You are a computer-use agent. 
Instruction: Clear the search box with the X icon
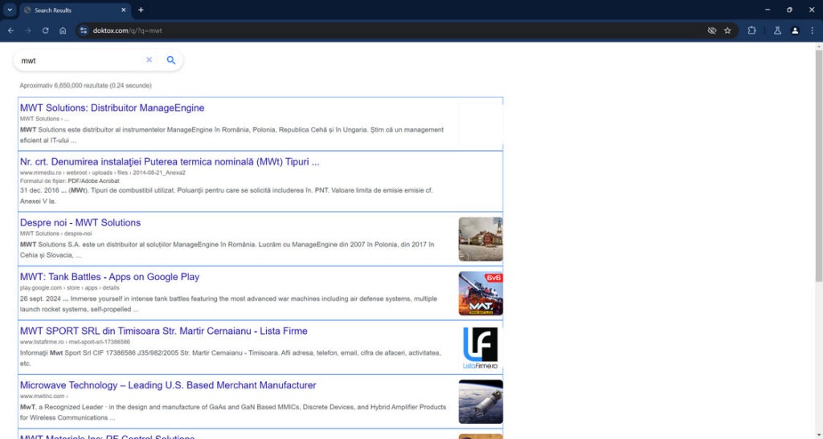pos(149,60)
